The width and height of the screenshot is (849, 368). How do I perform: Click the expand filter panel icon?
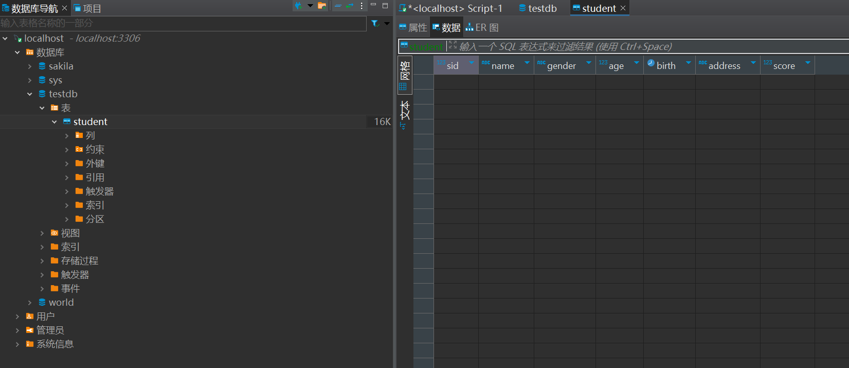tap(453, 45)
